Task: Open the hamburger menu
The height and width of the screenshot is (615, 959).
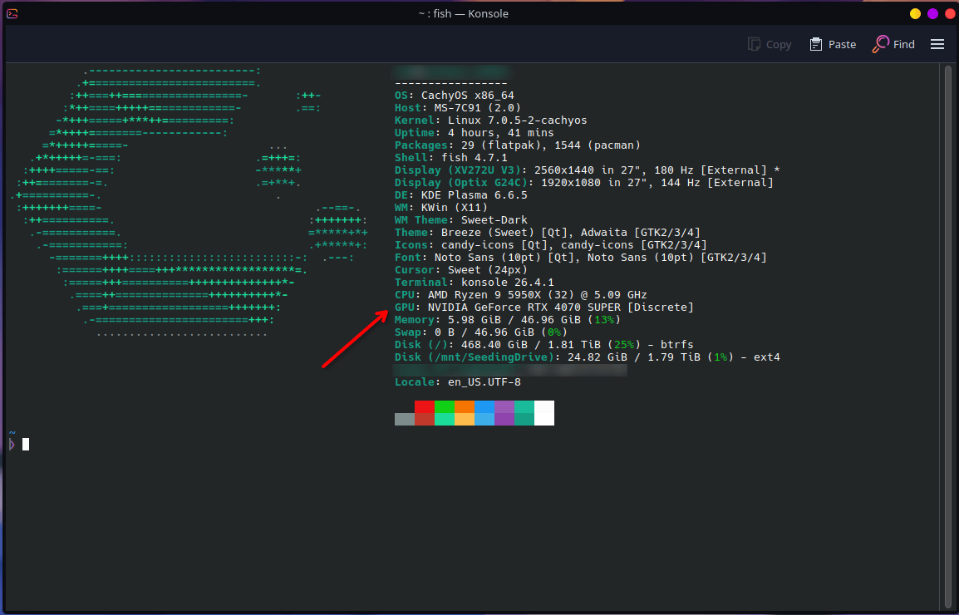Action: [937, 44]
